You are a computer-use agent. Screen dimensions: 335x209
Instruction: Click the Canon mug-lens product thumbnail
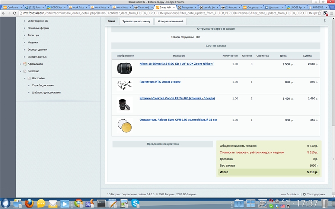click(124, 104)
